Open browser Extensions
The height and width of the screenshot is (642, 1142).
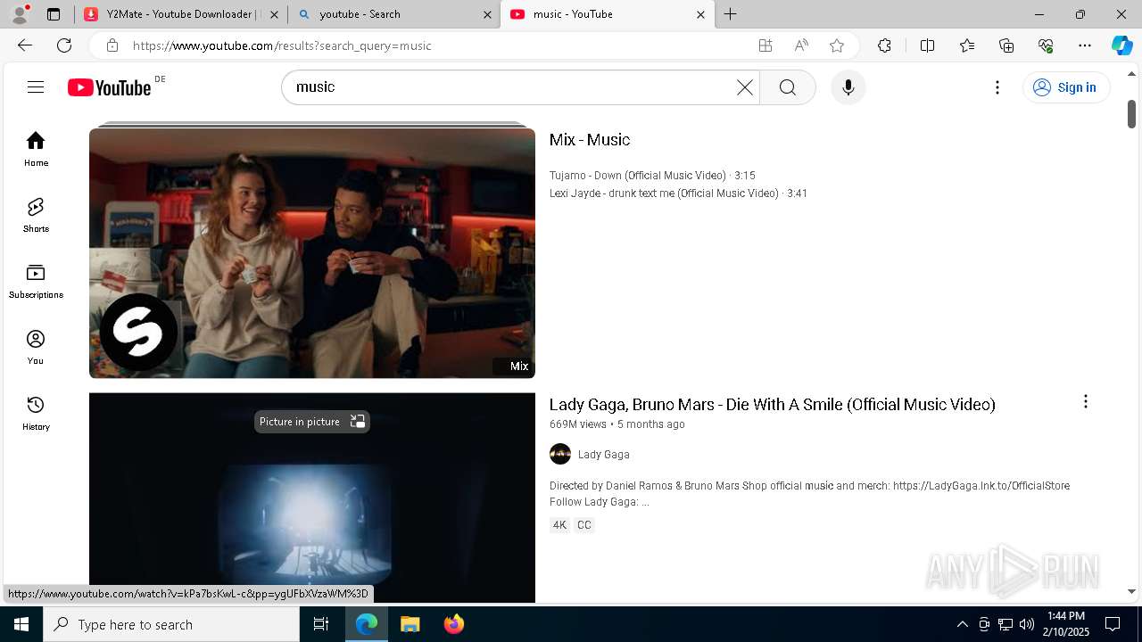click(x=884, y=45)
